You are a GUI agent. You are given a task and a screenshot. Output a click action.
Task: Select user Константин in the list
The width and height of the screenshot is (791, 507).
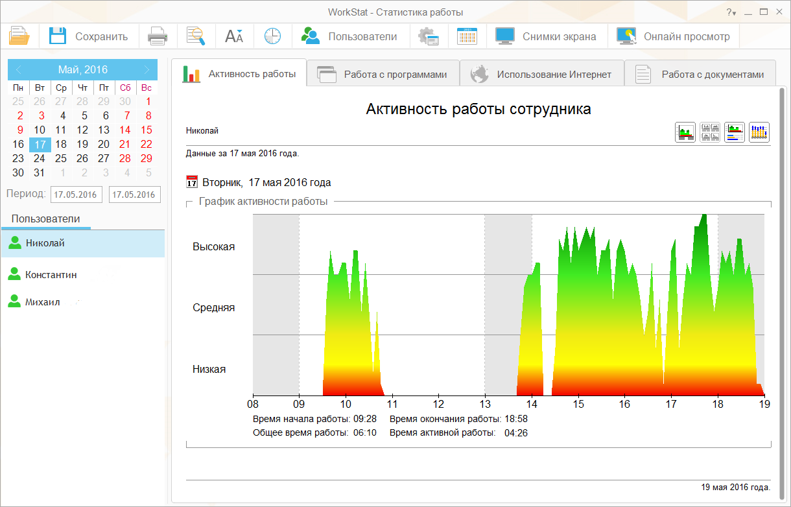pos(51,275)
